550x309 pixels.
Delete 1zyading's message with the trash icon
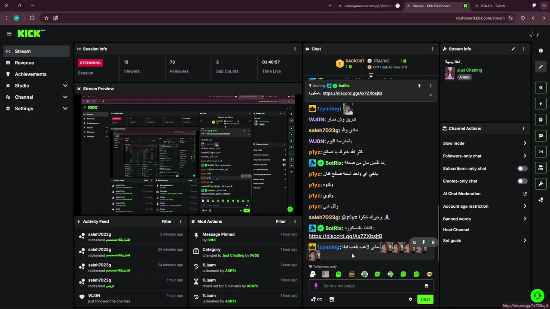click(433, 242)
